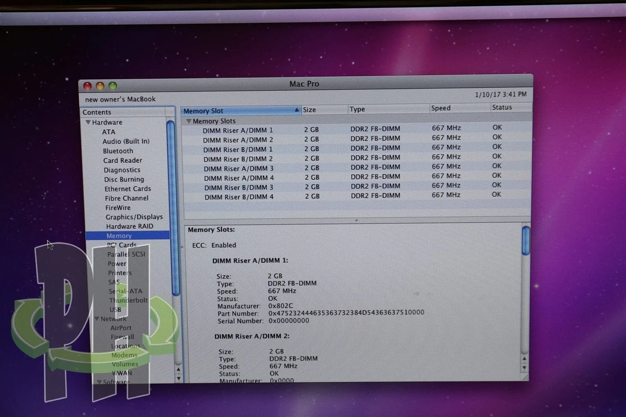Image resolution: width=626 pixels, height=417 pixels.
Task: Select Printers in the sidebar
Action: [x=120, y=273]
